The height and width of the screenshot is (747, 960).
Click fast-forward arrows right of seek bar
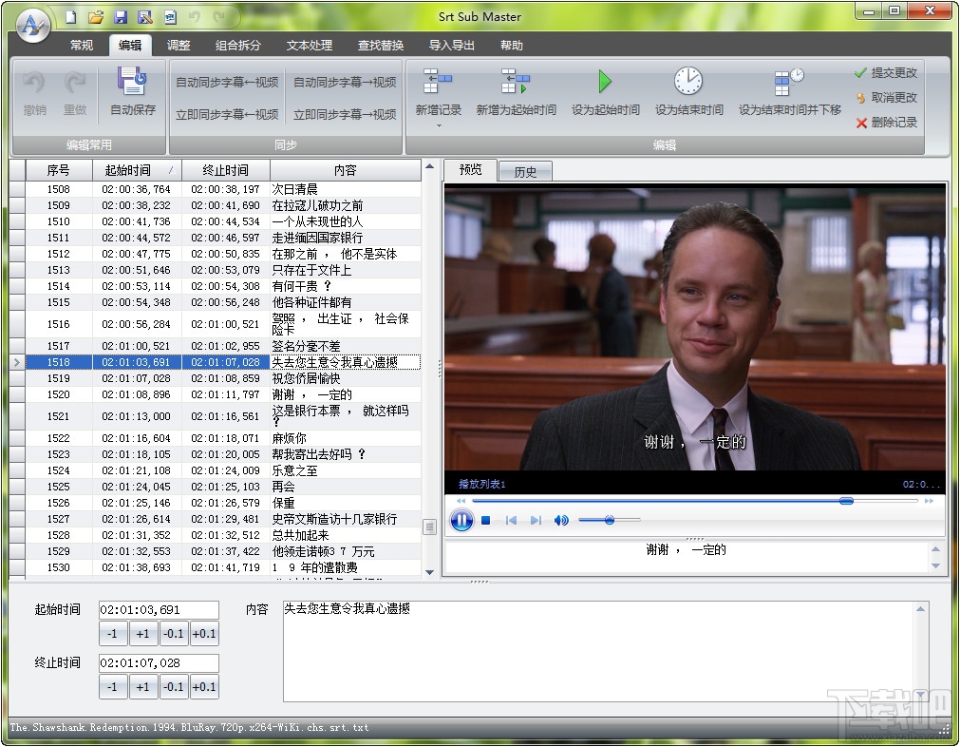click(x=929, y=501)
